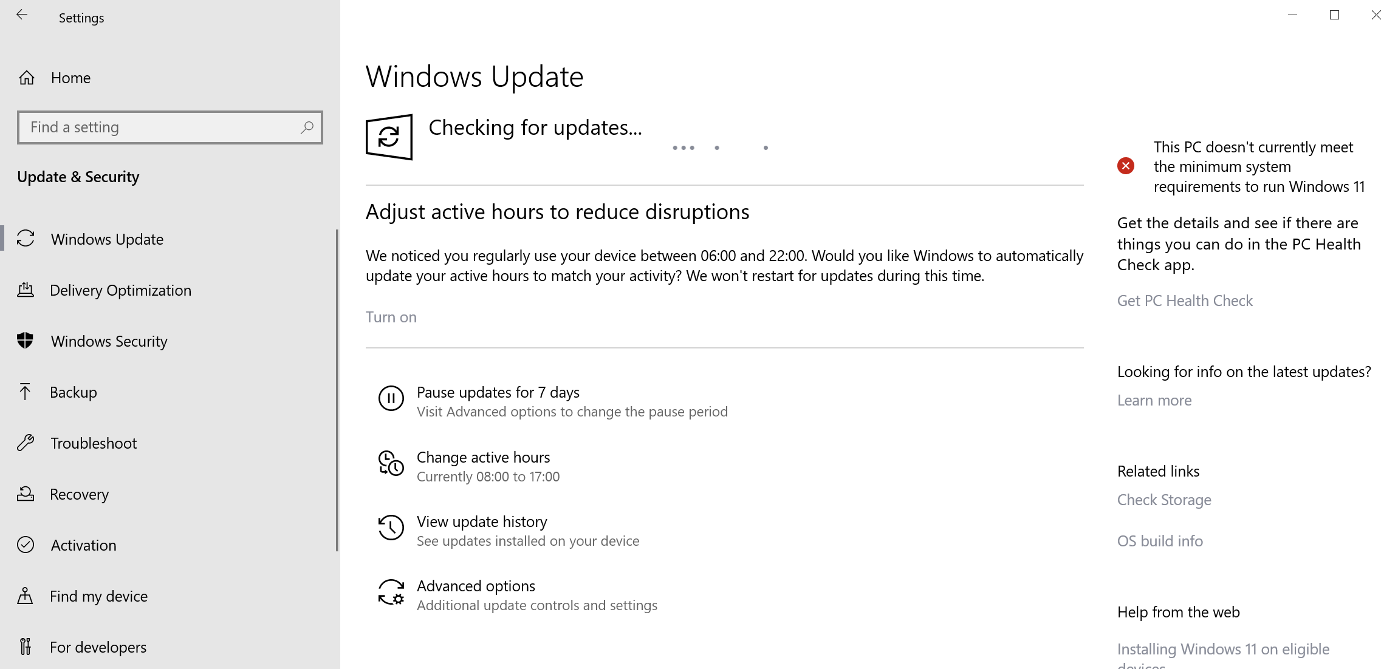Enable automatic active hours via Turn on
Image resolution: width=1398 pixels, height=669 pixels.
point(391,316)
